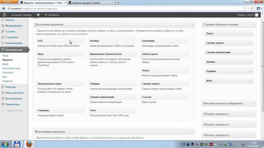This screenshot has height=148, width=264.
Task: Expand the Мета sidebar widget arrow
Action: [x=251, y=81]
